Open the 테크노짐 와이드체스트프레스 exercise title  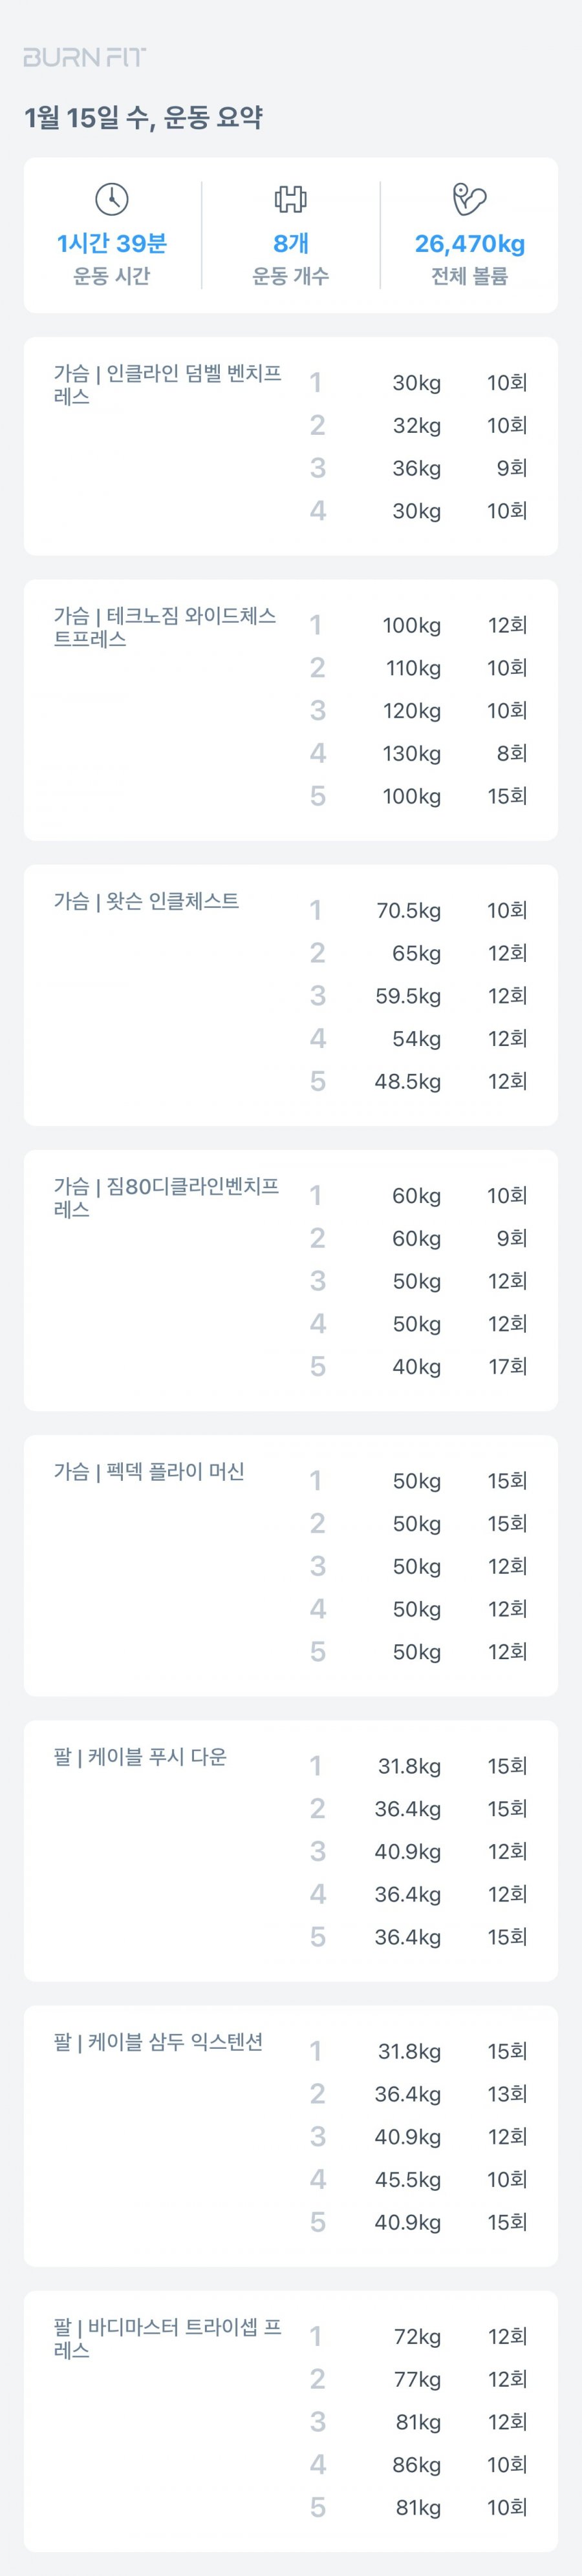pyautogui.click(x=166, y=627)
